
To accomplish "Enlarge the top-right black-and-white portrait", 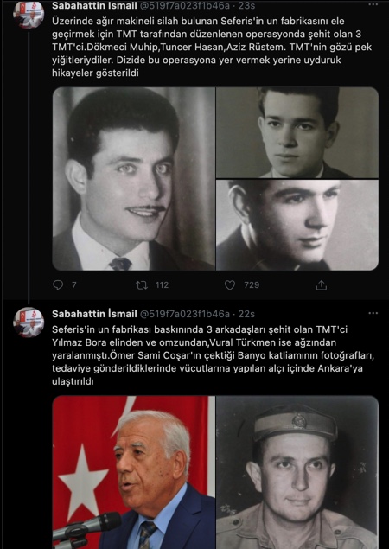I will point(297,132).
